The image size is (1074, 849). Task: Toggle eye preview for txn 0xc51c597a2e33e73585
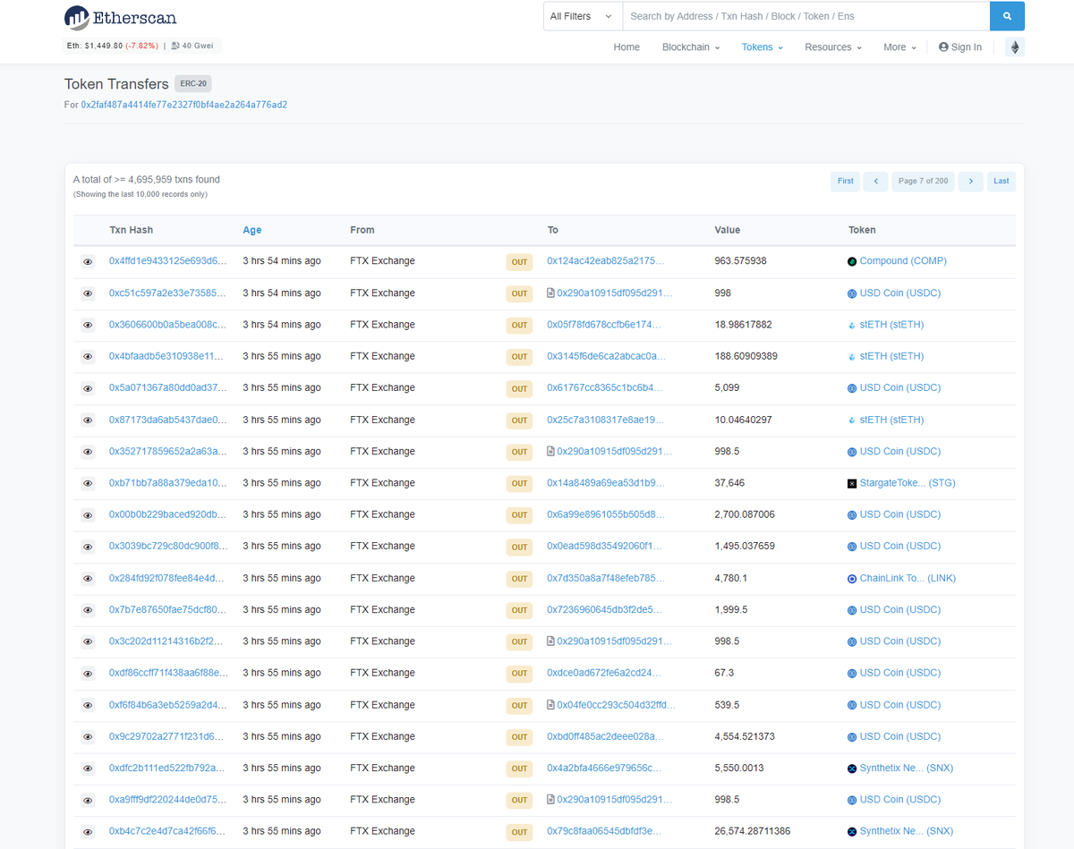pyautogui.click(x=88, y=293)
